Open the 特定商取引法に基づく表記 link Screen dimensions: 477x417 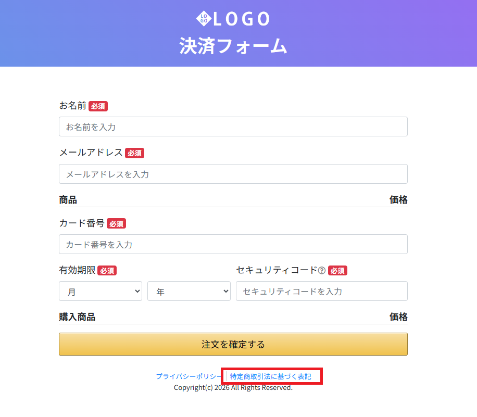point(271,376)
